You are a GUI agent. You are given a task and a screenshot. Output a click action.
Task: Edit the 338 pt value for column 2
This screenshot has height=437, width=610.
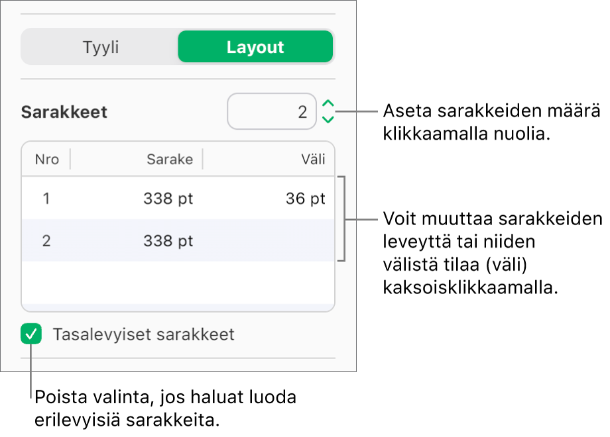(168, 240)
